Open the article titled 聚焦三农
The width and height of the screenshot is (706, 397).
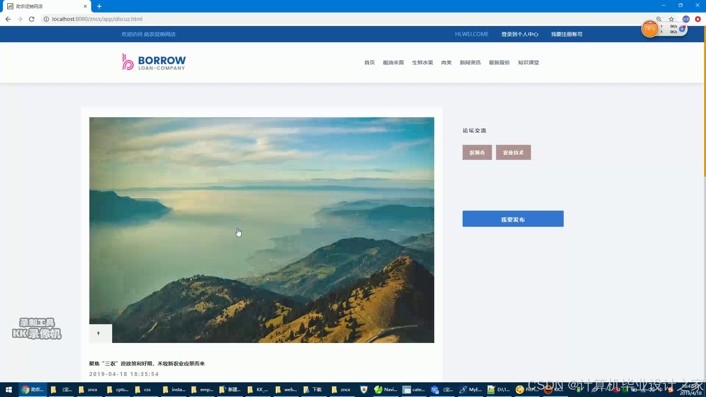click(147, 364)
